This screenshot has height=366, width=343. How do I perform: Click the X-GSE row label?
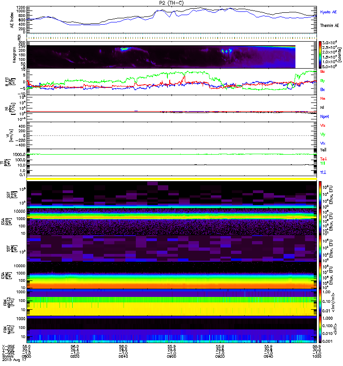(7, 346)
